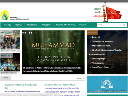Open Trusteeship of The Holy Shrine dropdown

pyautogui.click(x=66, y=25)
